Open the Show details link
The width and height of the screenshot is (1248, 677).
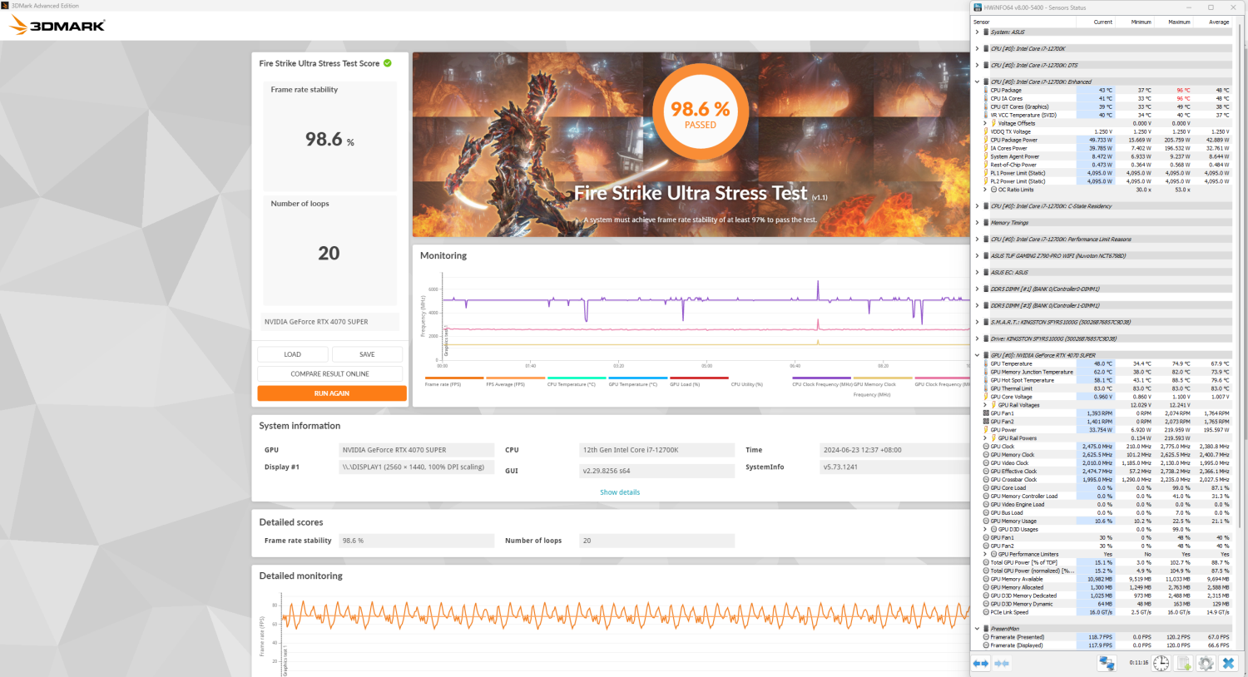(x=620, y=492)
